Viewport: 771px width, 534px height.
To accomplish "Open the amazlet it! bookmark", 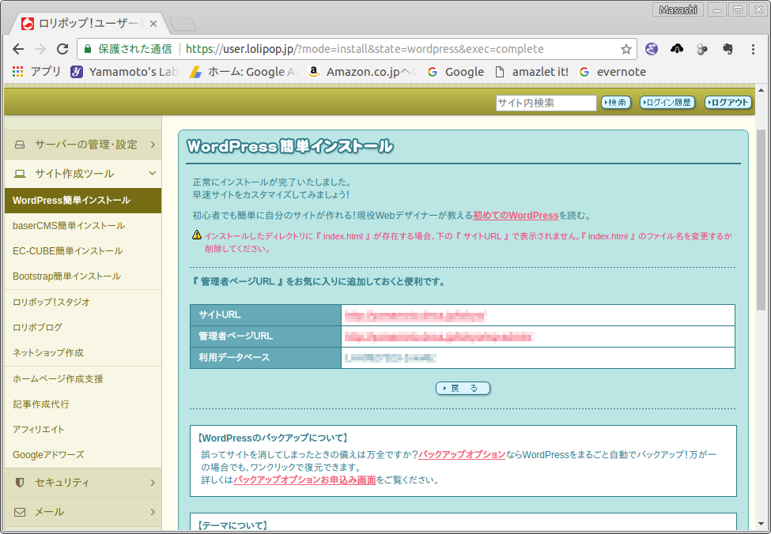I will pyautogui.click(x=531, y=72).
